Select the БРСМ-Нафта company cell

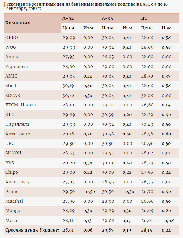tap(21, 105)
